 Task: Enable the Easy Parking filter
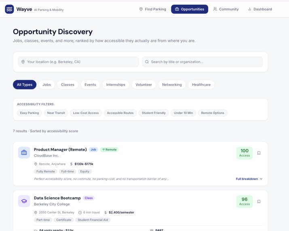click(x=30, y=113)
